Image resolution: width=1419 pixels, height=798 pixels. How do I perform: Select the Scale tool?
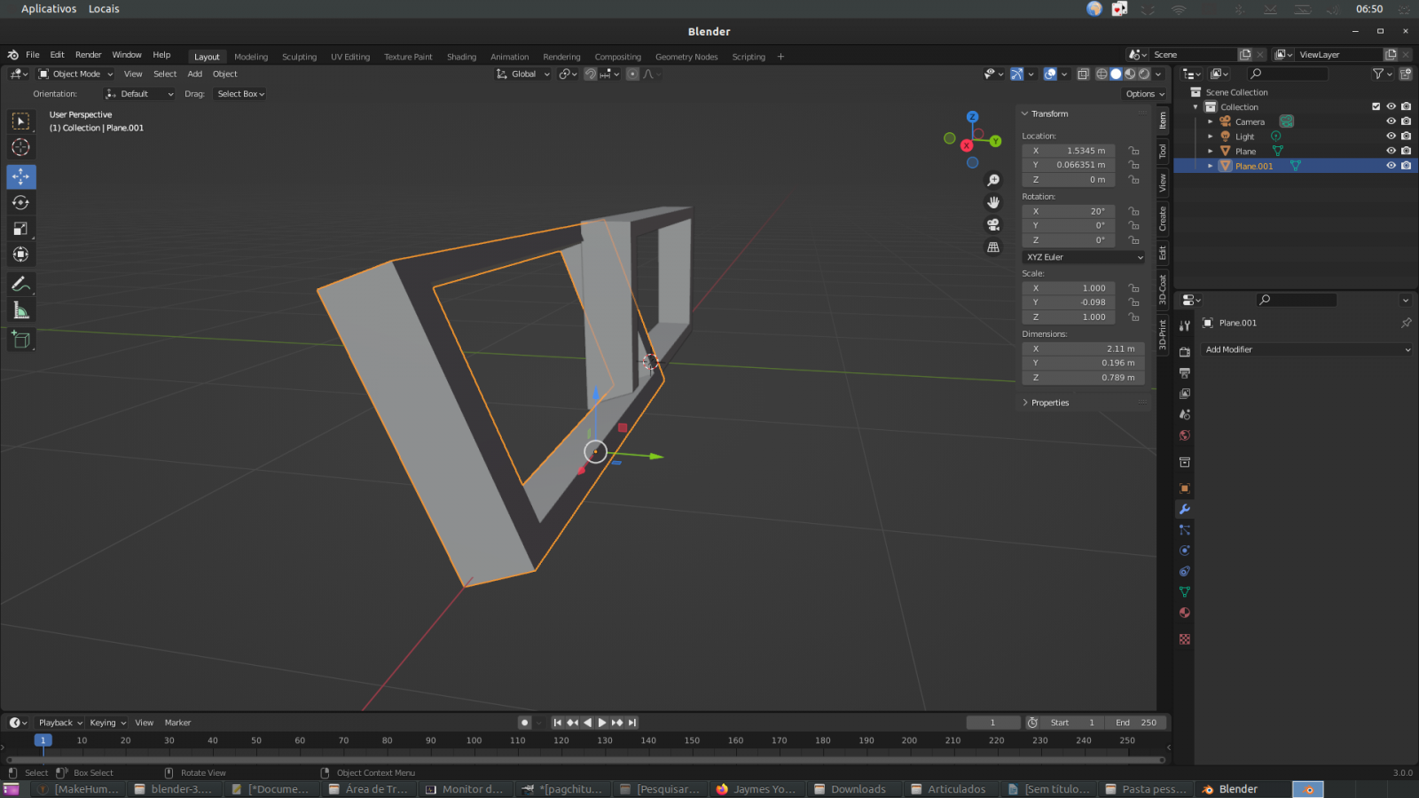pos(21,229)
